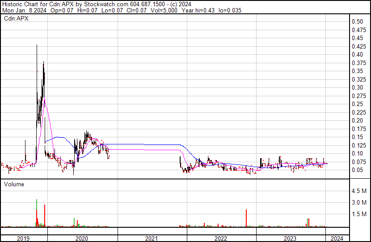The width and height of the screenshot is (371, 242).
Task: Click the 2019 year label on timeline
Action: pos(23,238)
